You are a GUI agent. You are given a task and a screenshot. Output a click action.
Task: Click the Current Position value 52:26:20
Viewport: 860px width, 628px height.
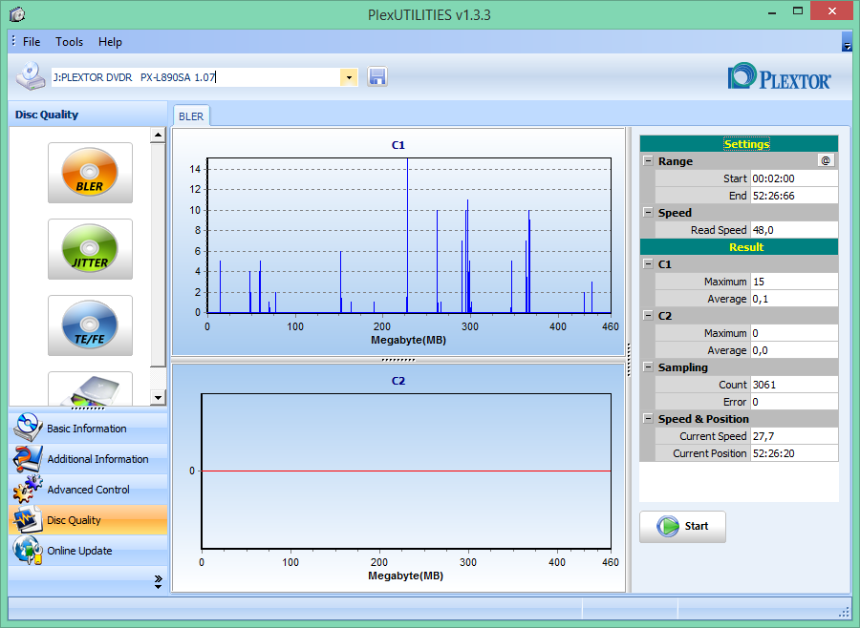point(794,453)
